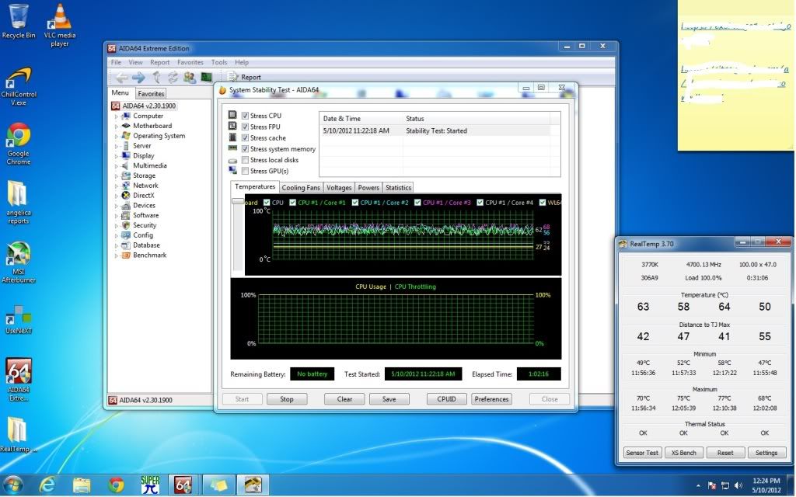
Task: Select Motherboard in the tree
Action: (152, 126)
